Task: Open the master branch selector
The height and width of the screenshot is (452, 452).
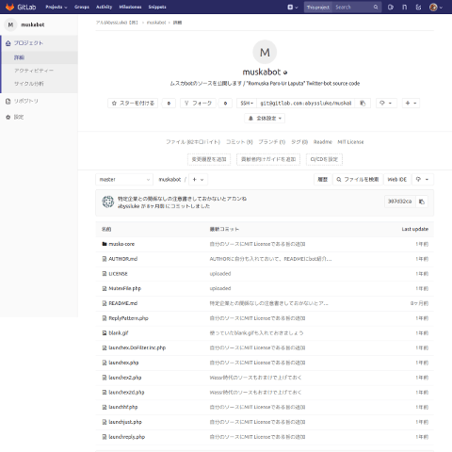Action: (x=124, y=179)
